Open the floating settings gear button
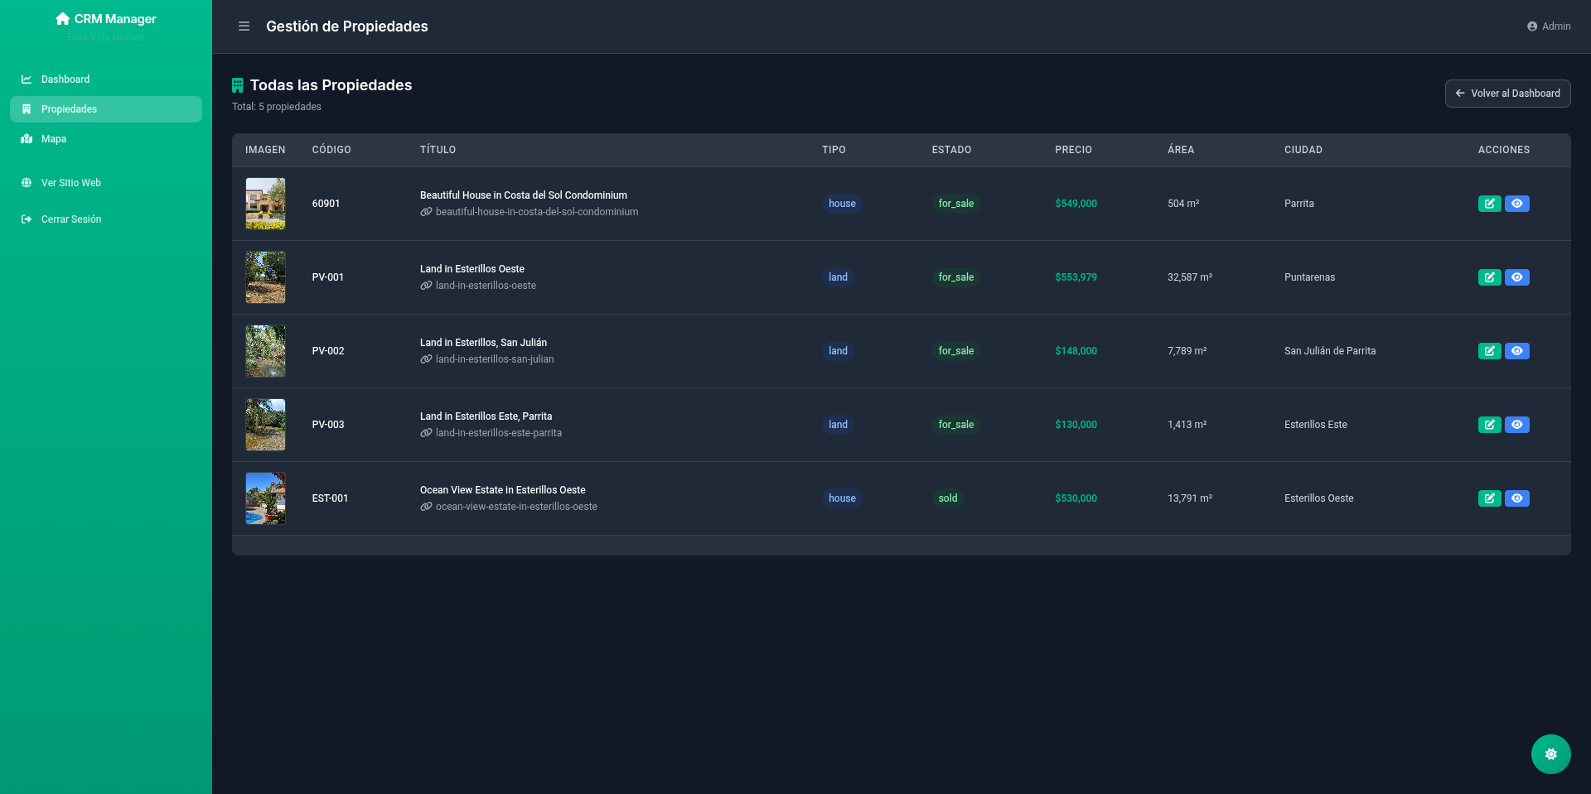 pyautogui.click(x=1550, y=754)
